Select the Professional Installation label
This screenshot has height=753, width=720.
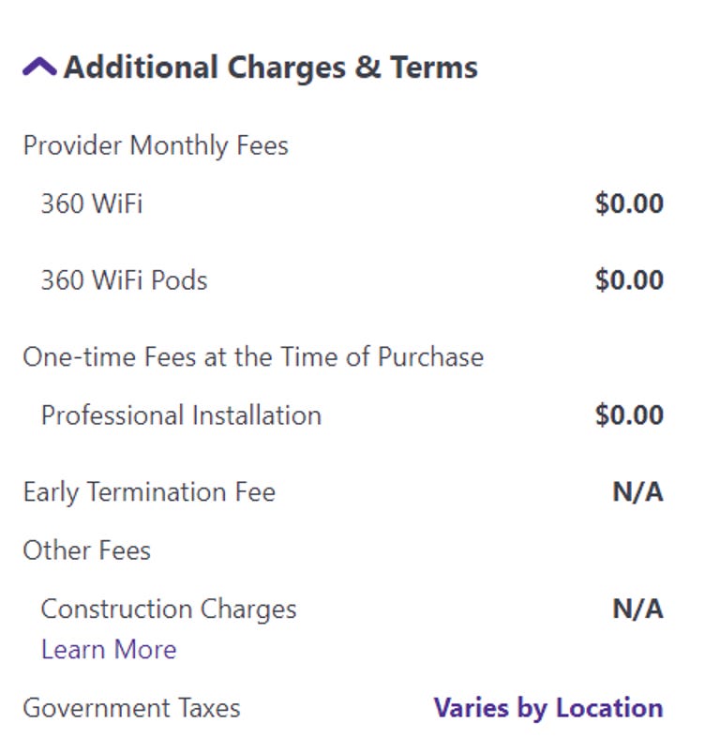pos(181,415)
